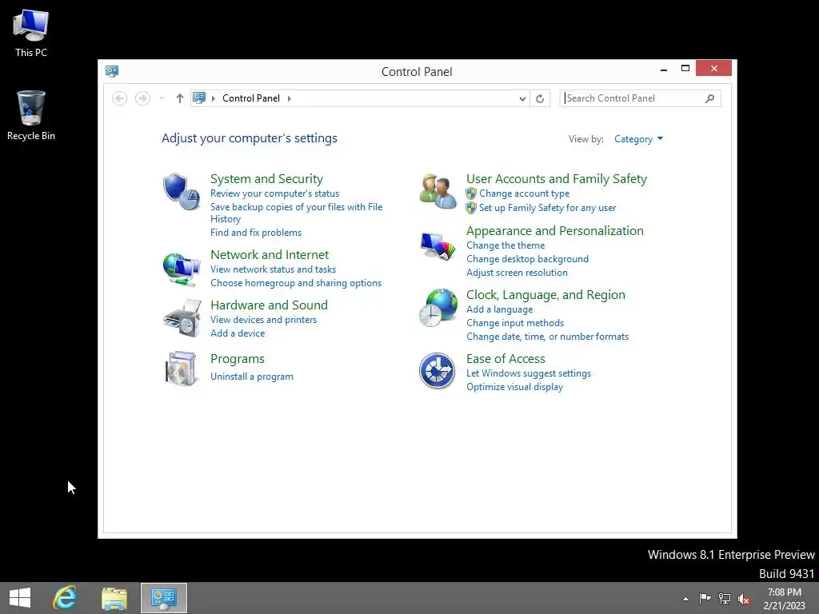
Task: Click Change desktop background
Action: [527, 259]
